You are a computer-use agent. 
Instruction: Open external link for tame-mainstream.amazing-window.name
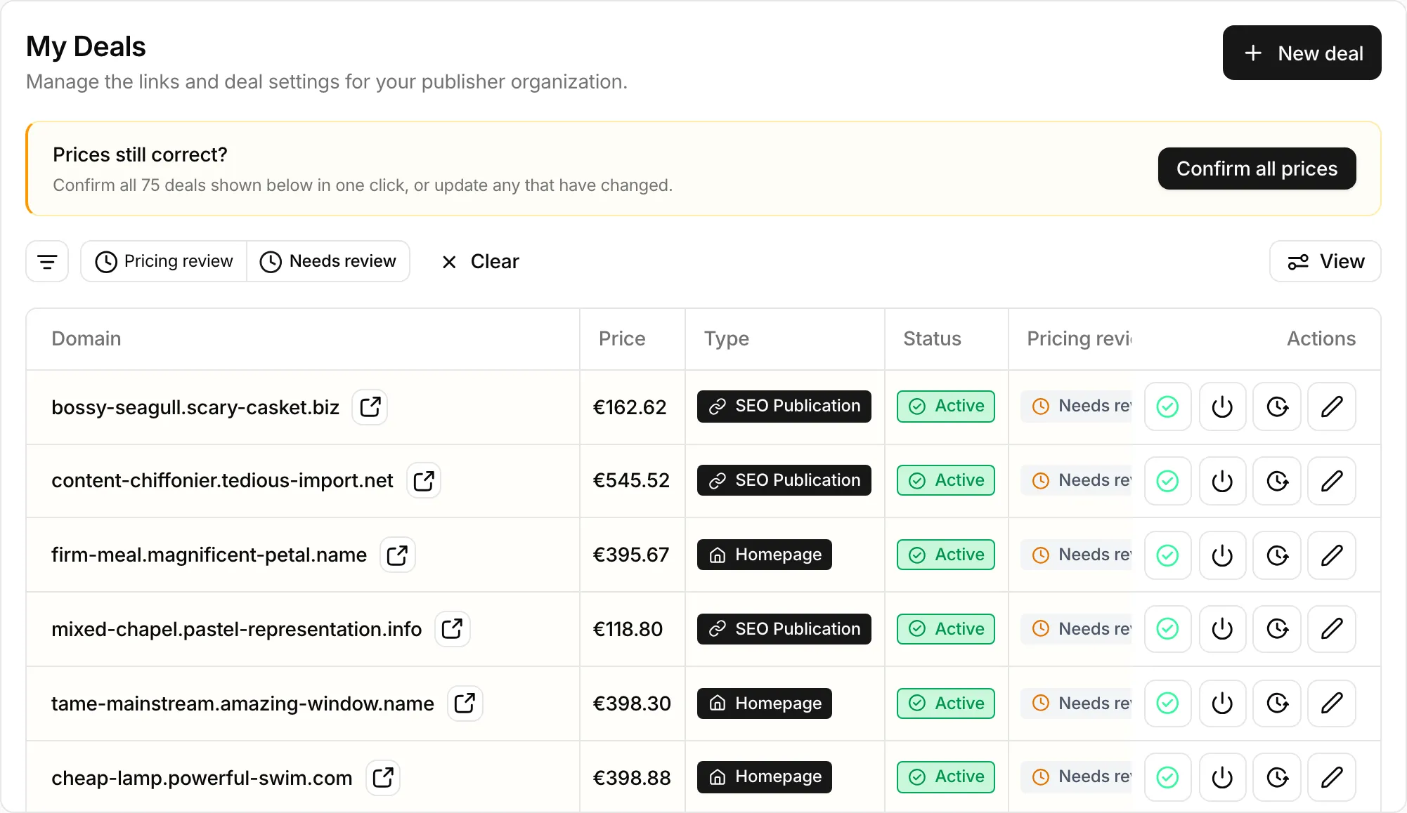pyautogui.click(x=465, y=703)
